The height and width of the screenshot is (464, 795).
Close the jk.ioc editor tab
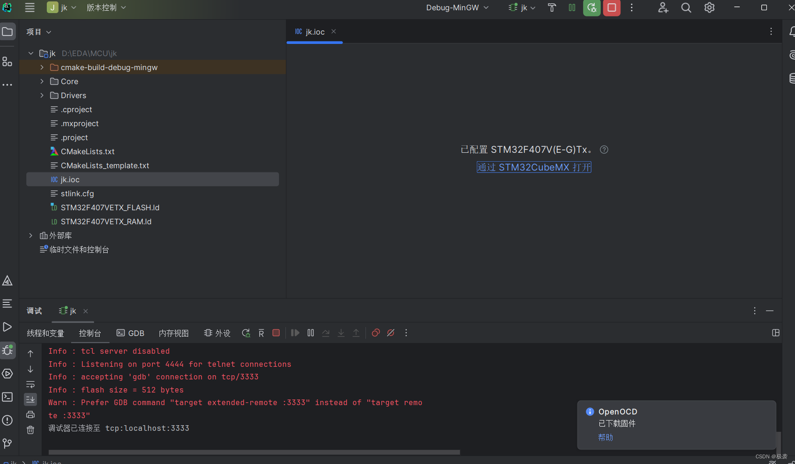tap(334, 31)
